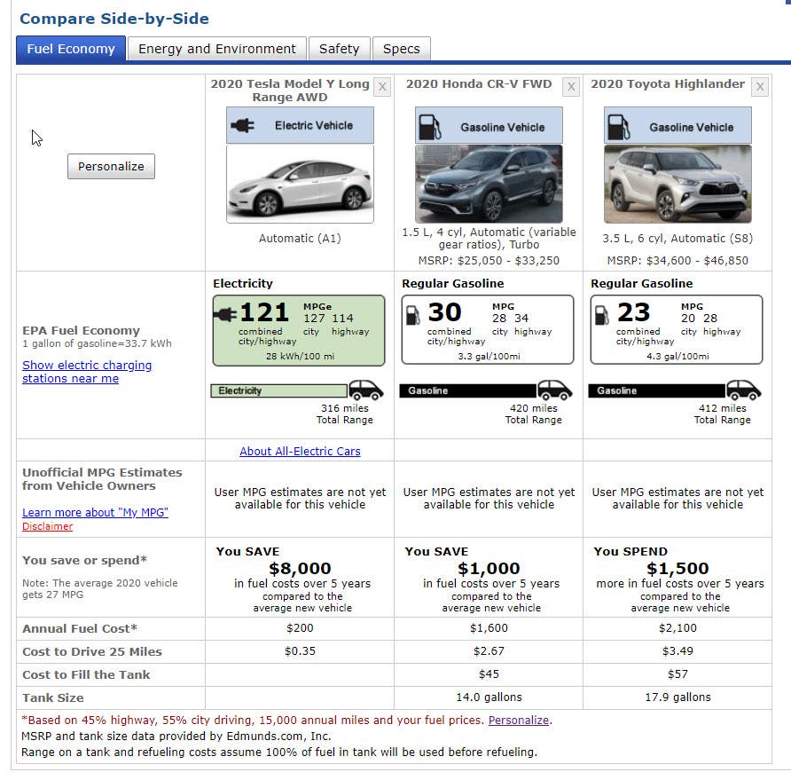Click Honda annual fuel cost $1,600
This screenshot has height=780, width=791.
(x=489, y=628)
